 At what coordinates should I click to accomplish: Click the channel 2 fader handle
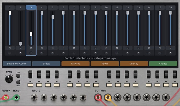tap(20, 43)
